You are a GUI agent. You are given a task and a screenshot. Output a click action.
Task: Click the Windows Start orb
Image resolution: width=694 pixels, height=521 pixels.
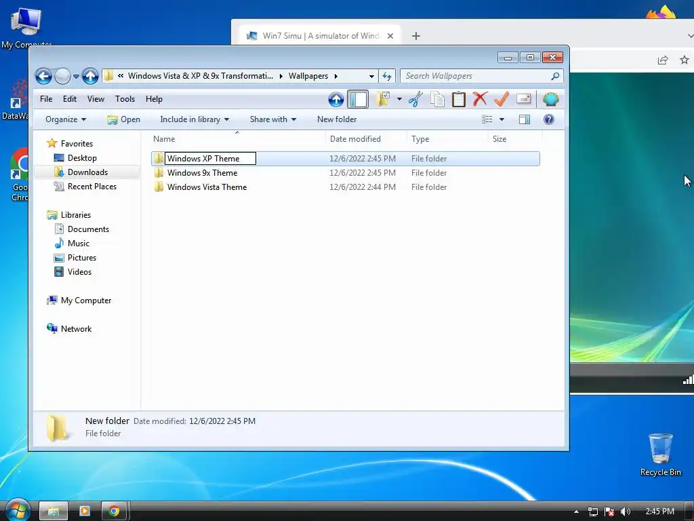point(17,510)
